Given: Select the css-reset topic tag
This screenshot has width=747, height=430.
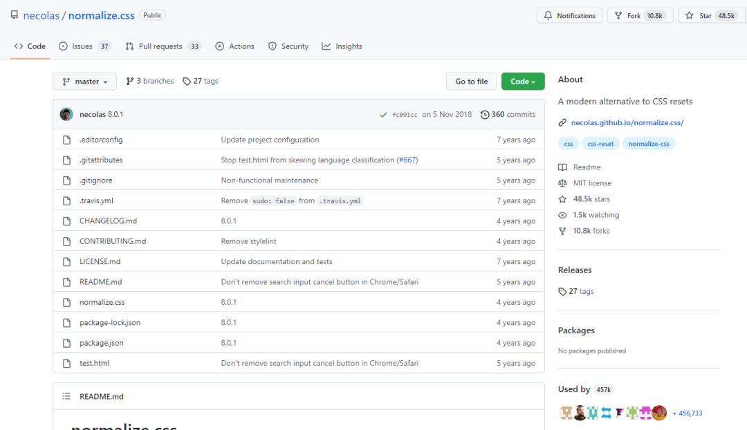Looking at the screenshot, I should [600, 144].
